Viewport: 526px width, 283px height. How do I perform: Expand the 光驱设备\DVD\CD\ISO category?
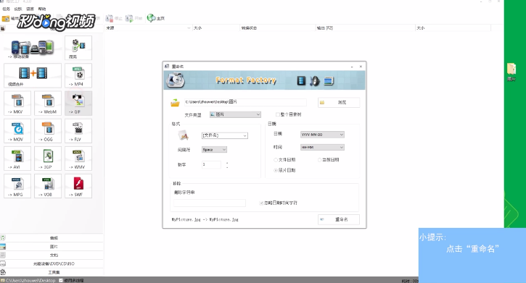(x=52, y=263)
